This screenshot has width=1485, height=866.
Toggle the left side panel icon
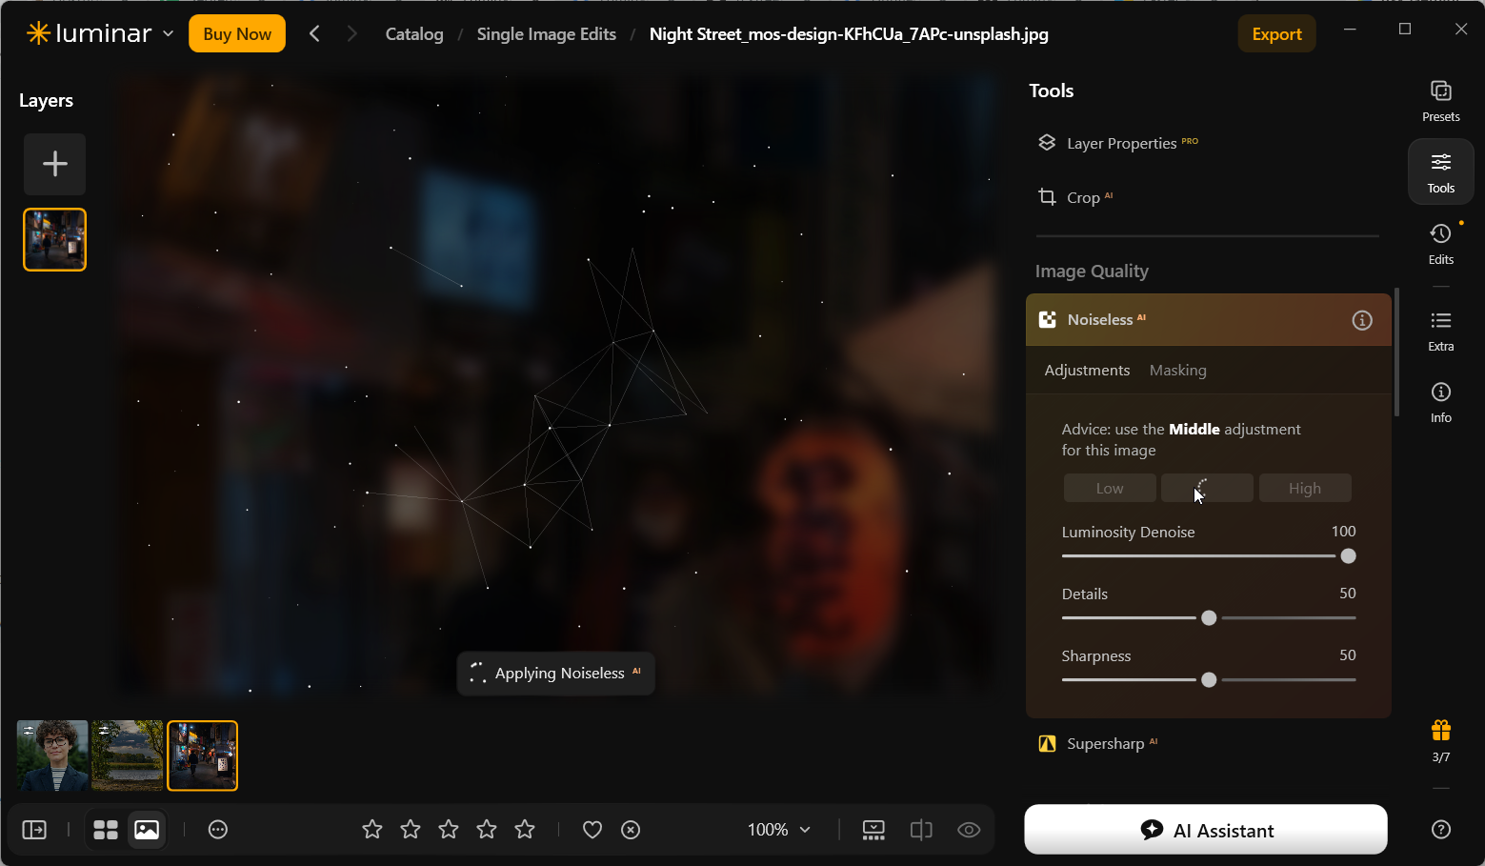point(34,830)
